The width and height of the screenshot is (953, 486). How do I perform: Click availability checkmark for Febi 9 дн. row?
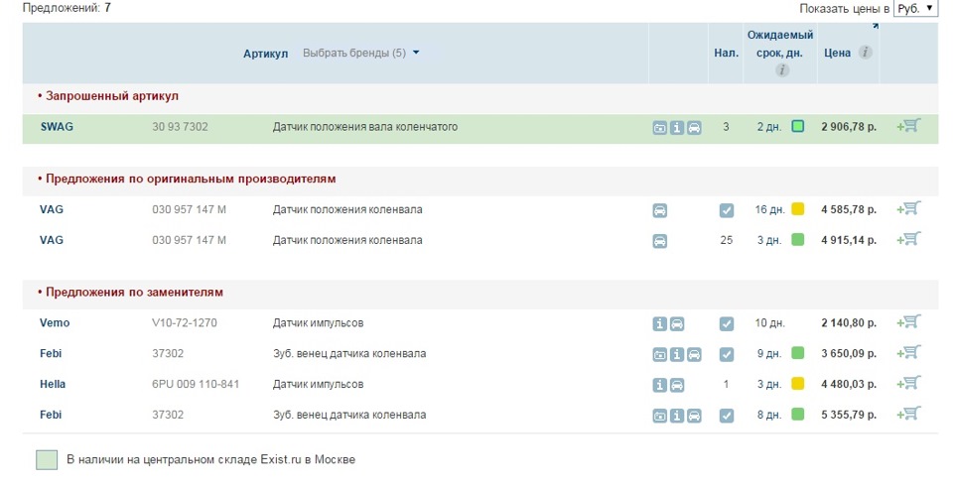point(727,354)
